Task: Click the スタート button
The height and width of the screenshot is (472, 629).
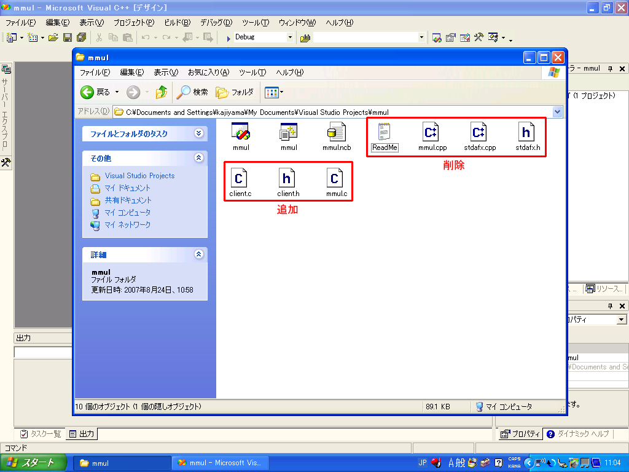Action: [x=33, y=463]
